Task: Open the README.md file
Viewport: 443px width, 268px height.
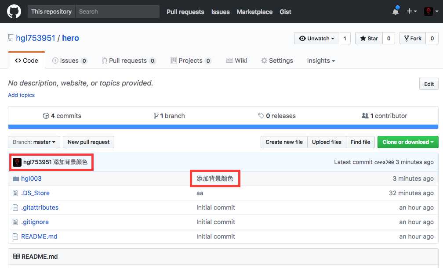Action: [x=39, y=236]
